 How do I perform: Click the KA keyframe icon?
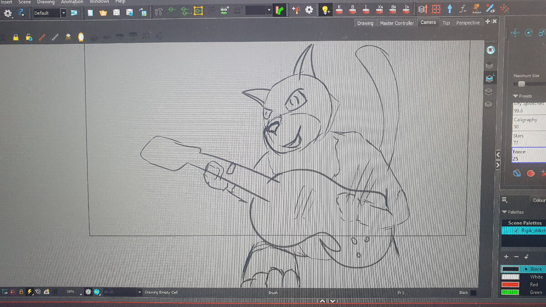(x=380, y=9)
